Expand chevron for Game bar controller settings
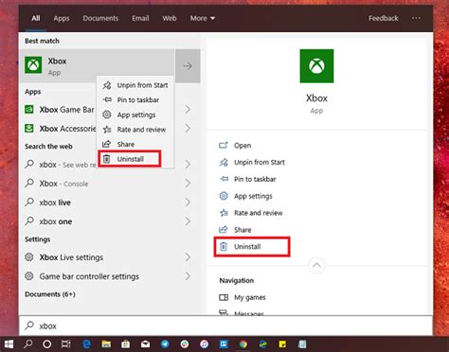 pyautogui.click(x=188, y=276)
